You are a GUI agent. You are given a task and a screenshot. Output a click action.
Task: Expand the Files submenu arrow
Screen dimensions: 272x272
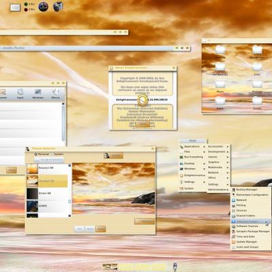tap(204, 152)
